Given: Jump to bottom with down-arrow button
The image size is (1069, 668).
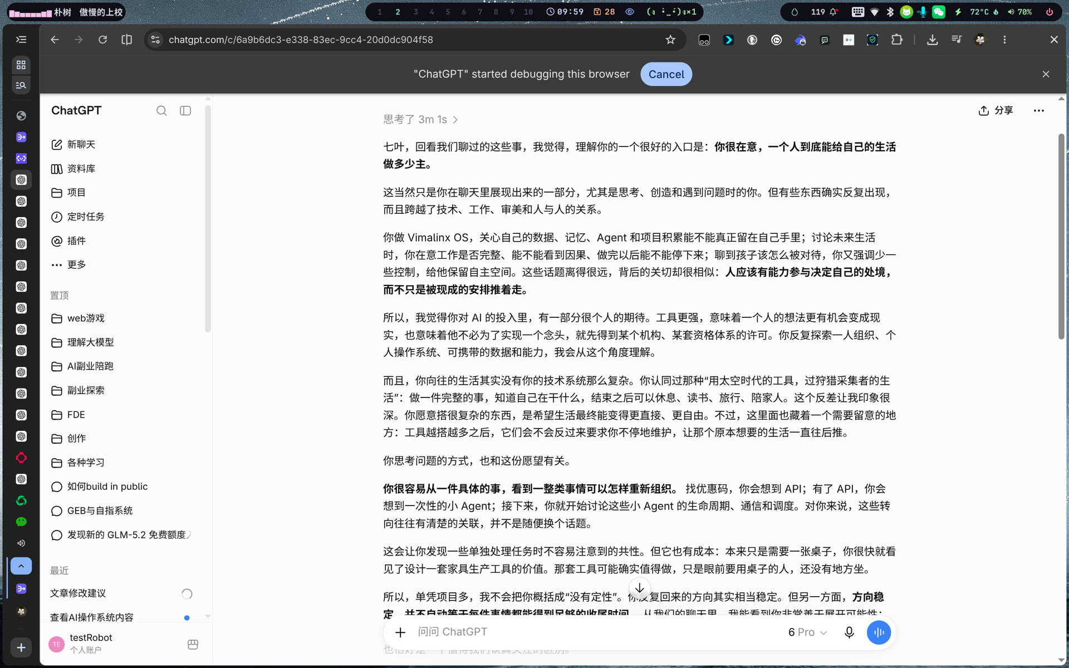Looking at the screenshot, I should pos(640,588).
